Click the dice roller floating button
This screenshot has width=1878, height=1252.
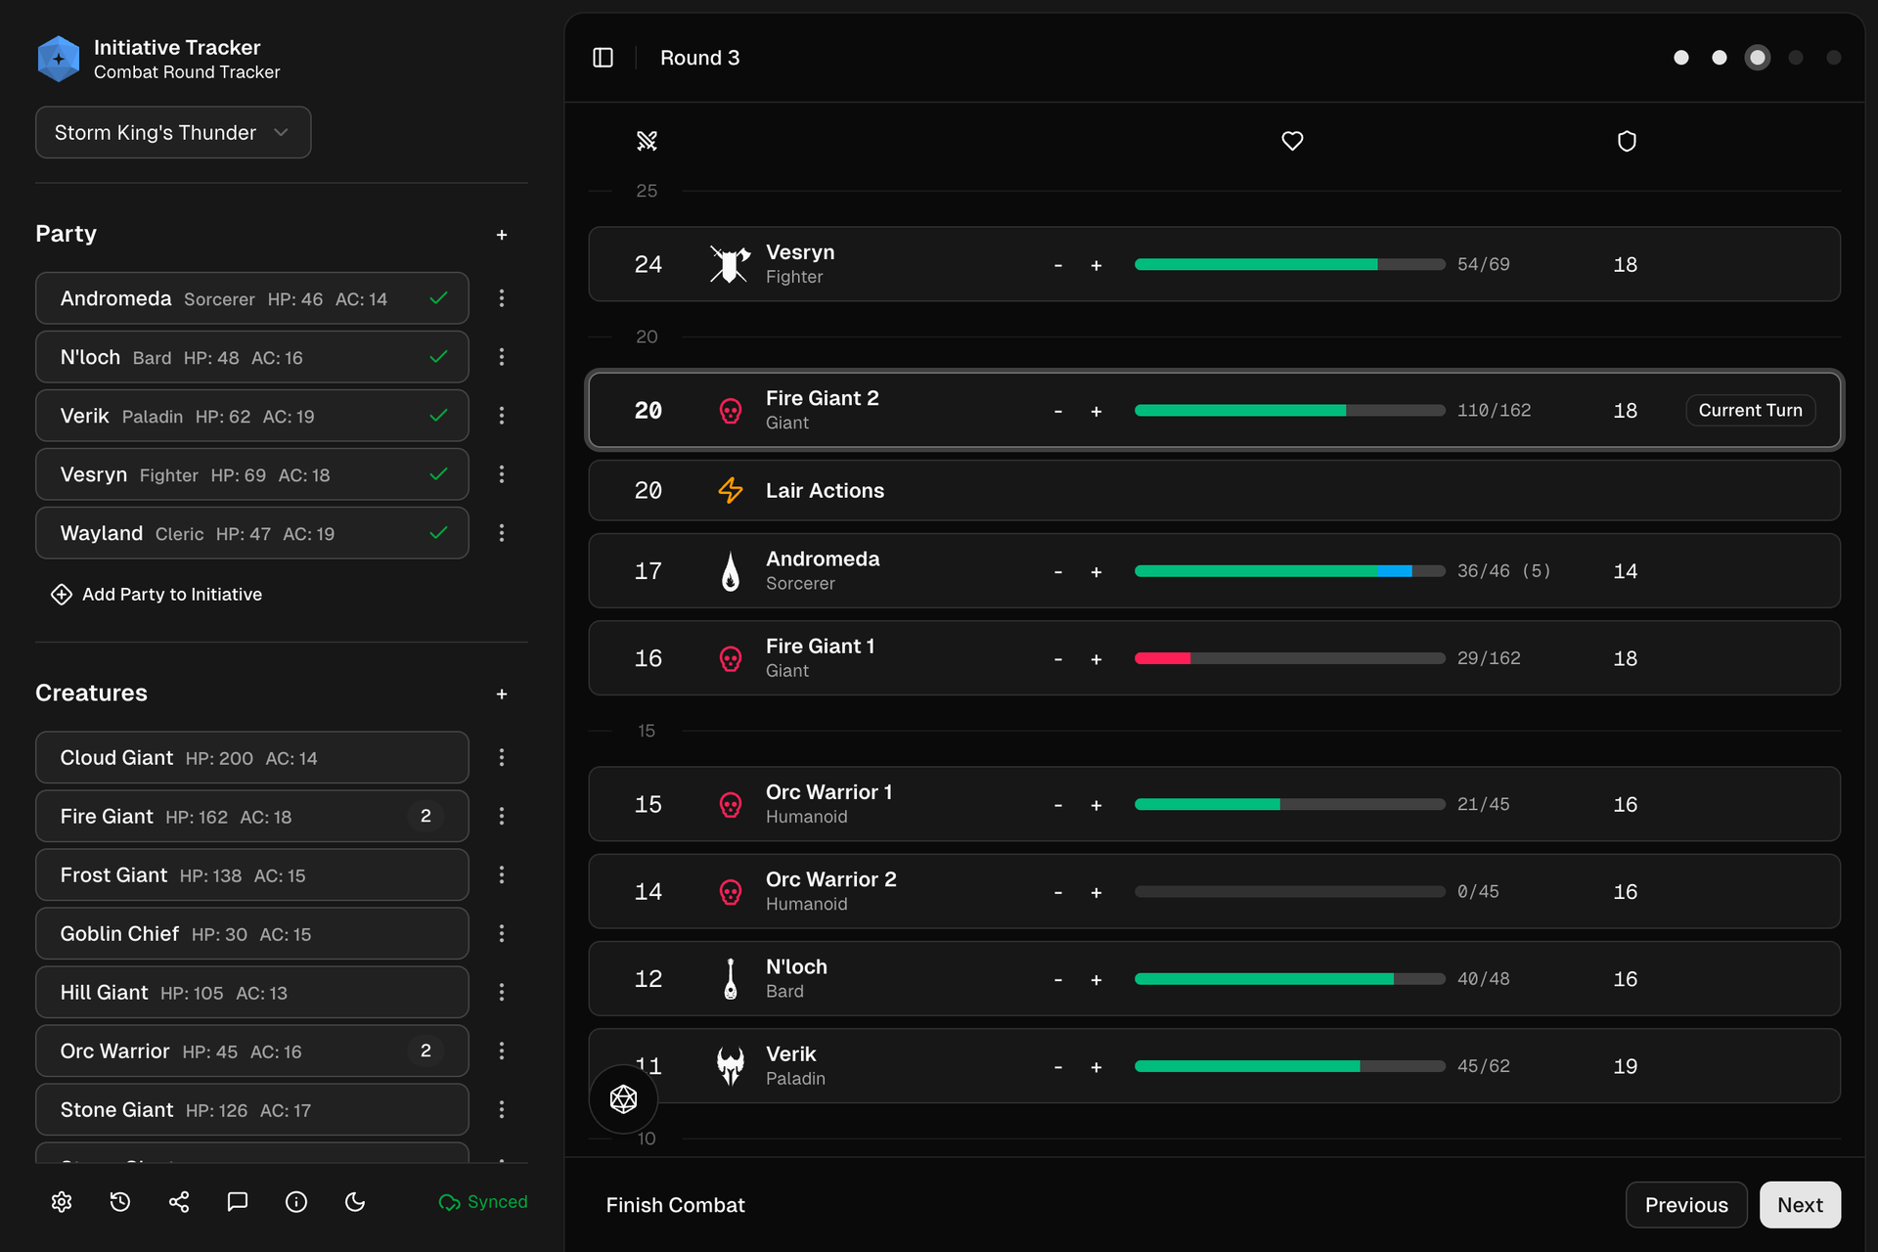[623, 1098]
